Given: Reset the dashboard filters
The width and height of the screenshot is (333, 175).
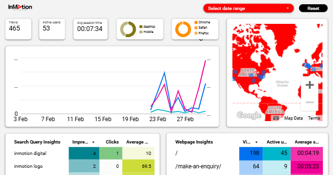Looking at the screenshot, I should click(313, 9).
